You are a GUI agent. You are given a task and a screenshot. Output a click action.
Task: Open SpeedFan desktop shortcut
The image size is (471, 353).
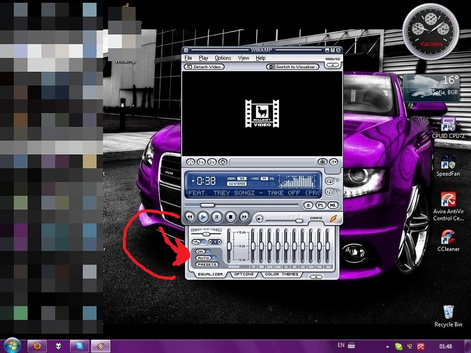(448, 165)
